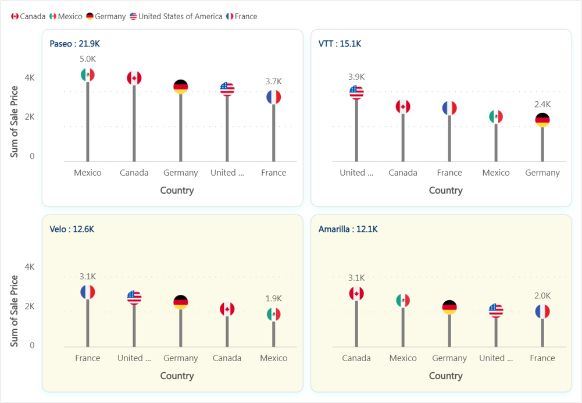This screenshot has width=582, height=403.
Task: Click the France flag marker in Velo chart
Action: tap(88, 292)
